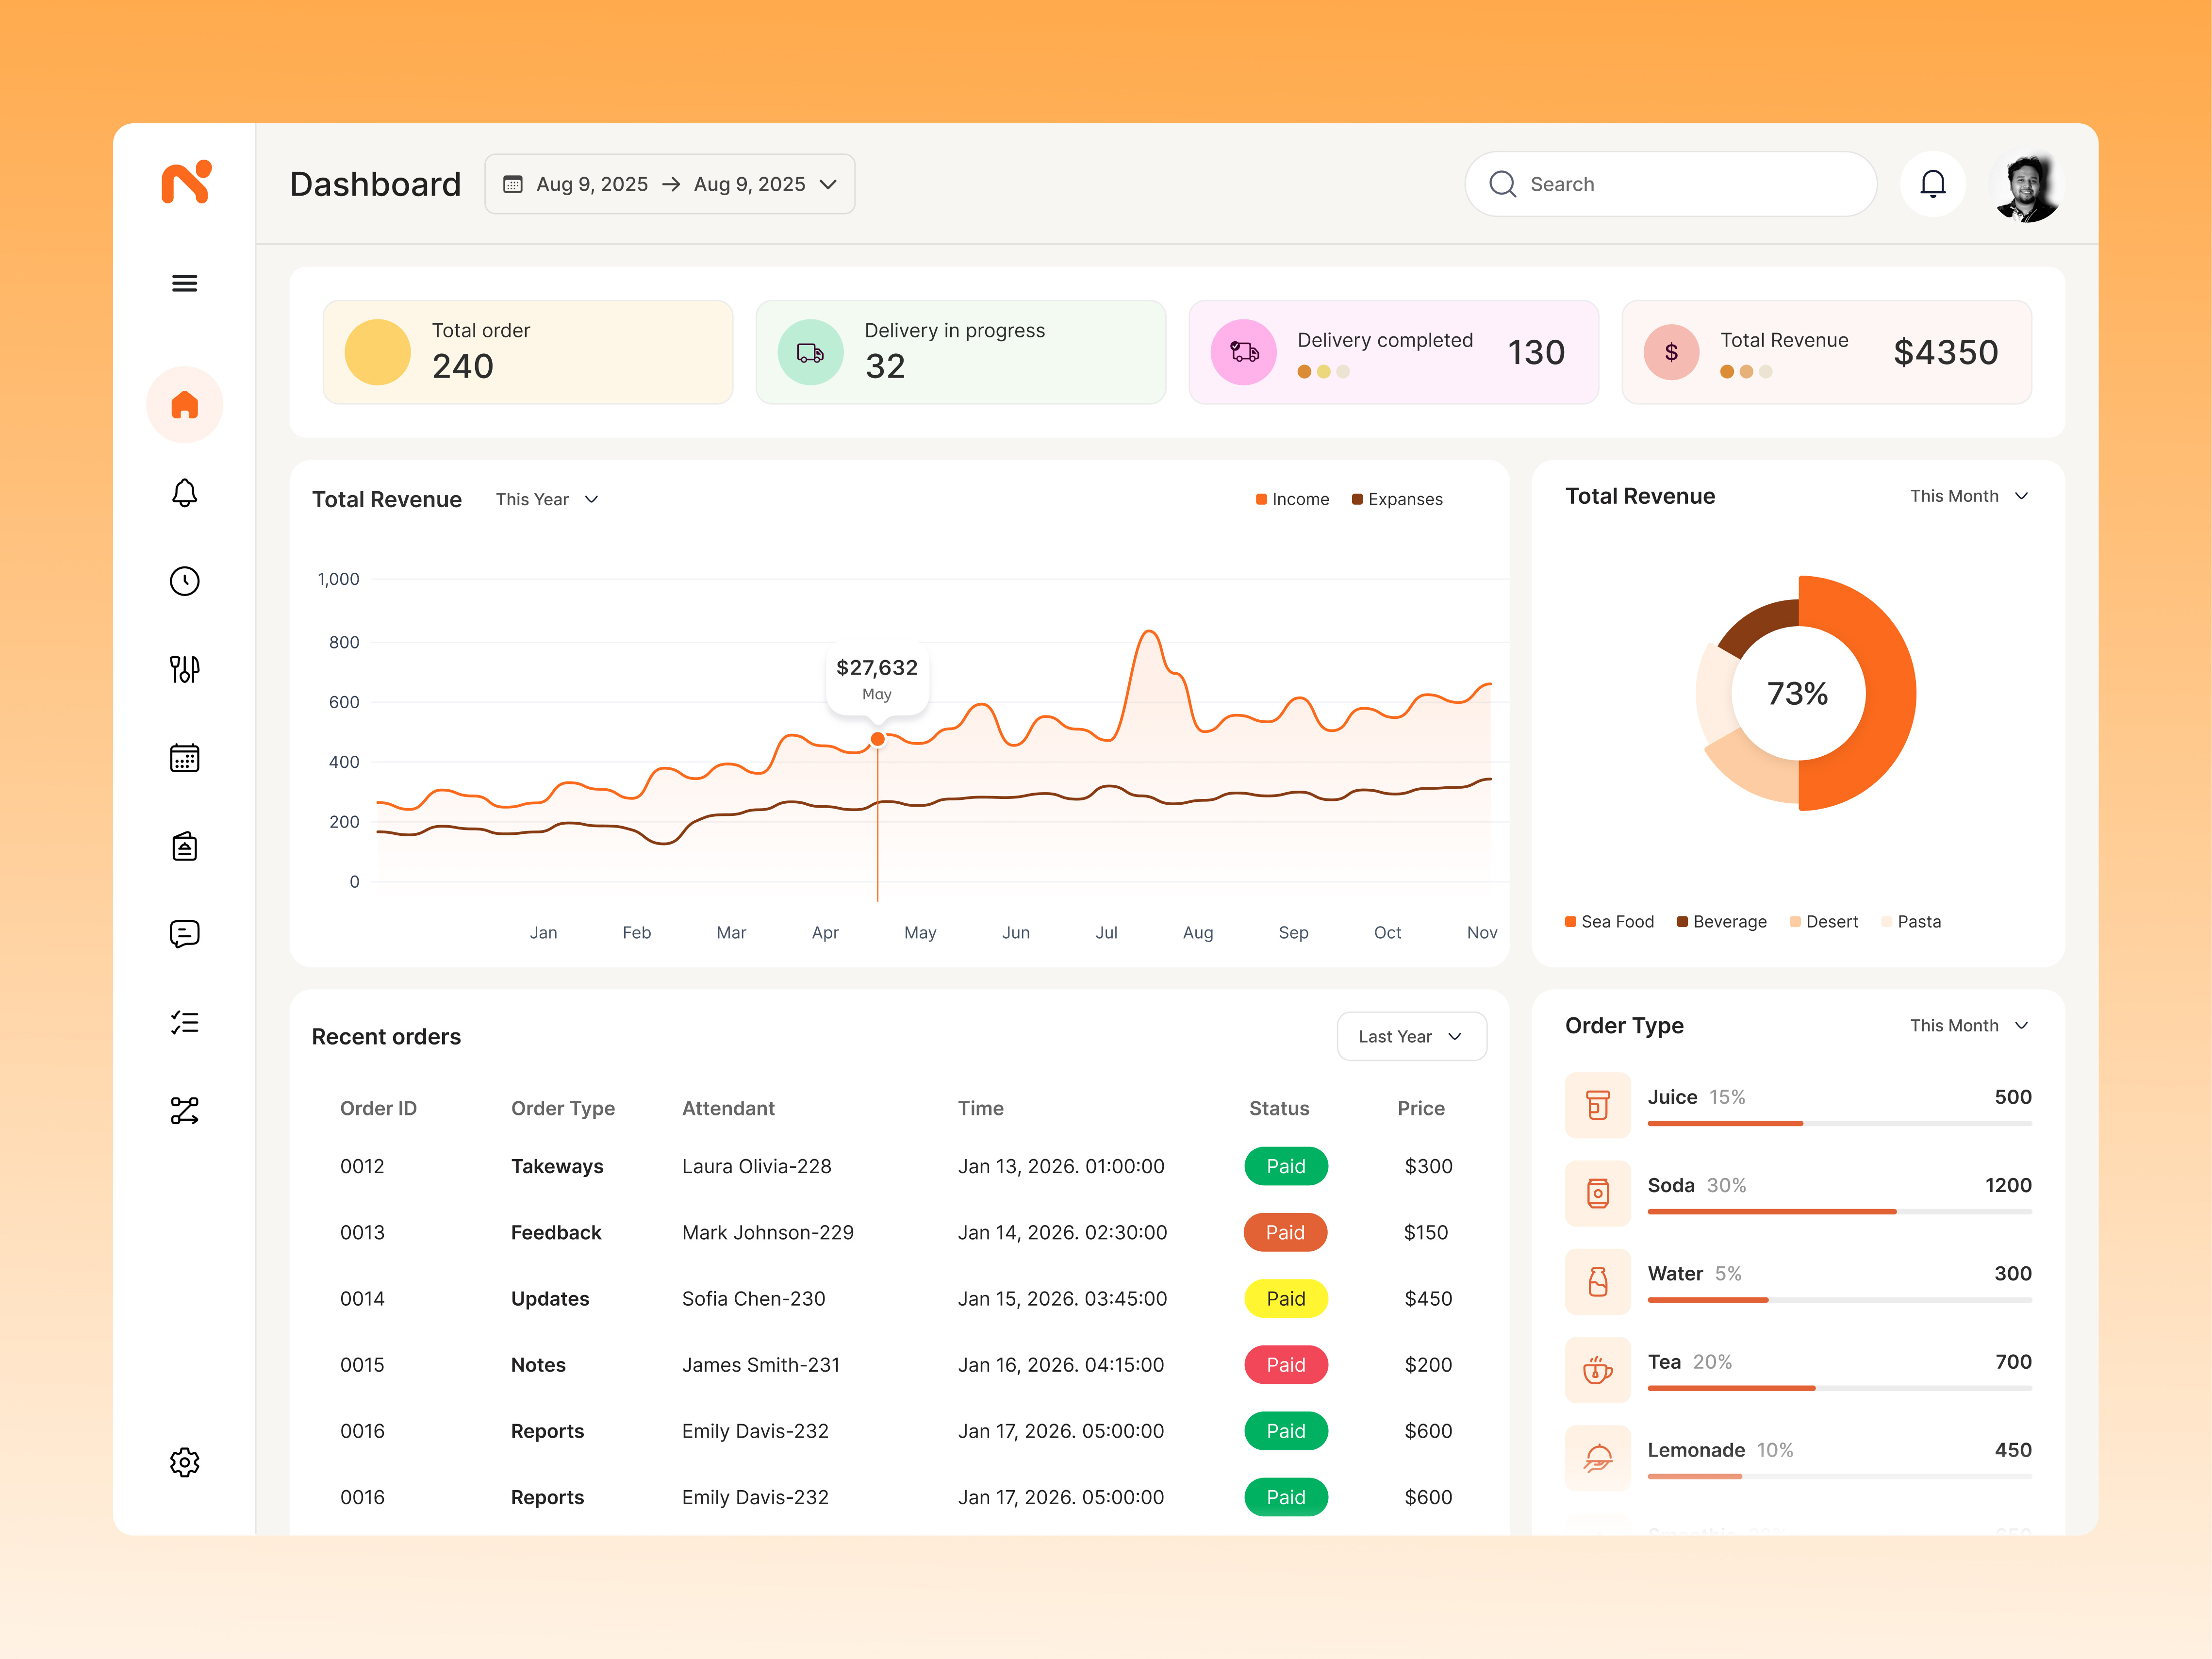Viewport: 2212px width, 1659px height.
Task: Click the clock history icon in sidebar
Action: coord(184,581)
